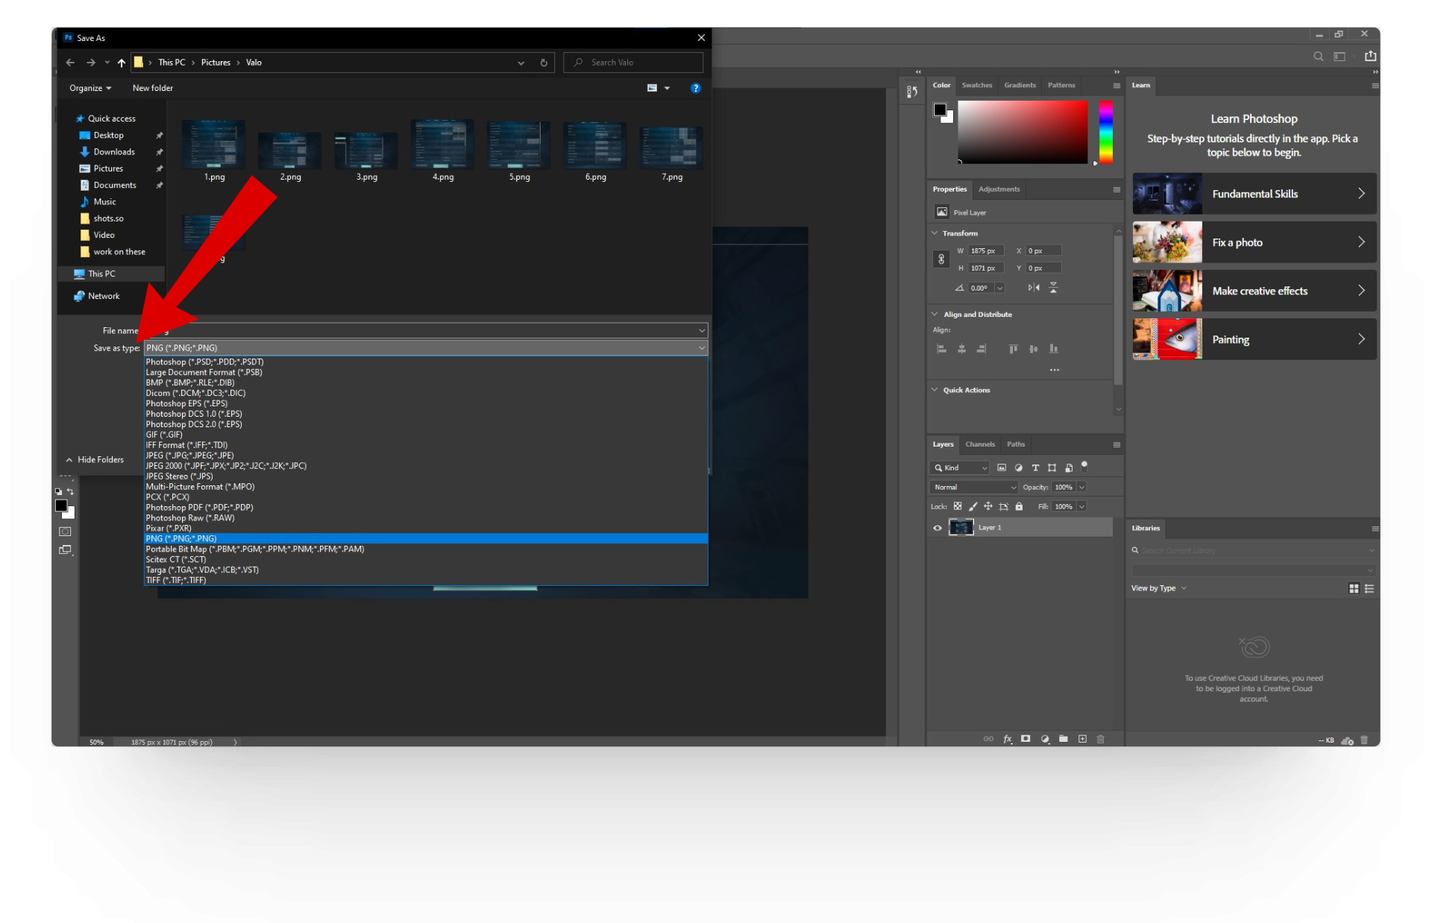Select TIFF format from type list
Screen dimensions: 1432x923
click(176, 580)
